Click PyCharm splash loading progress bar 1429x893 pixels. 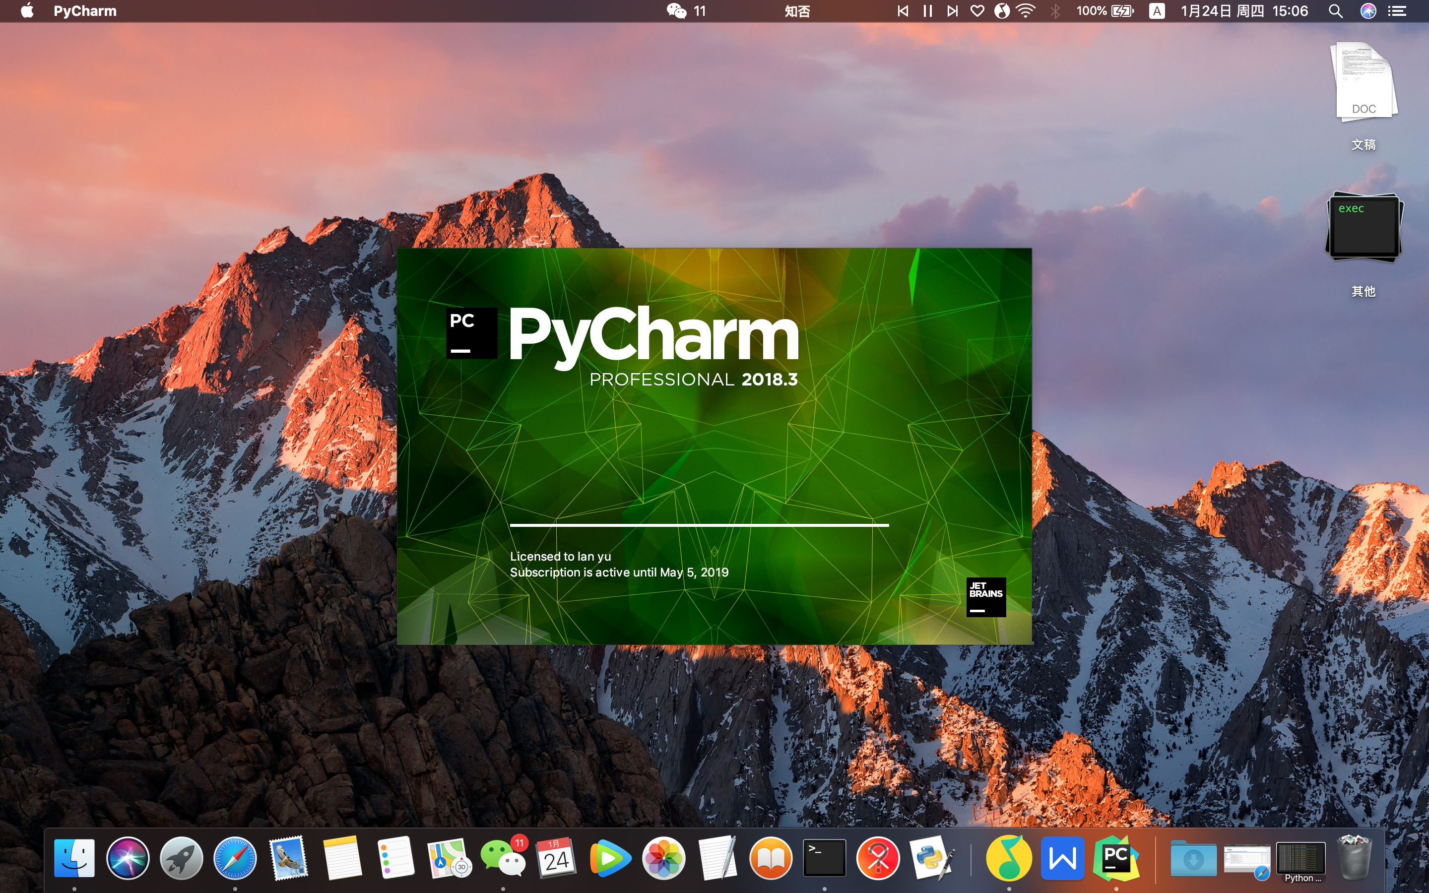pyautogui.click(x=699, y=524)
